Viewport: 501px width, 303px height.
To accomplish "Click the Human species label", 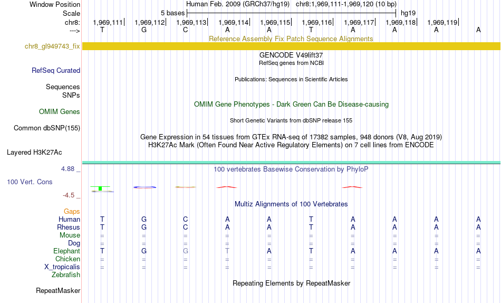I will pos(69,219).
